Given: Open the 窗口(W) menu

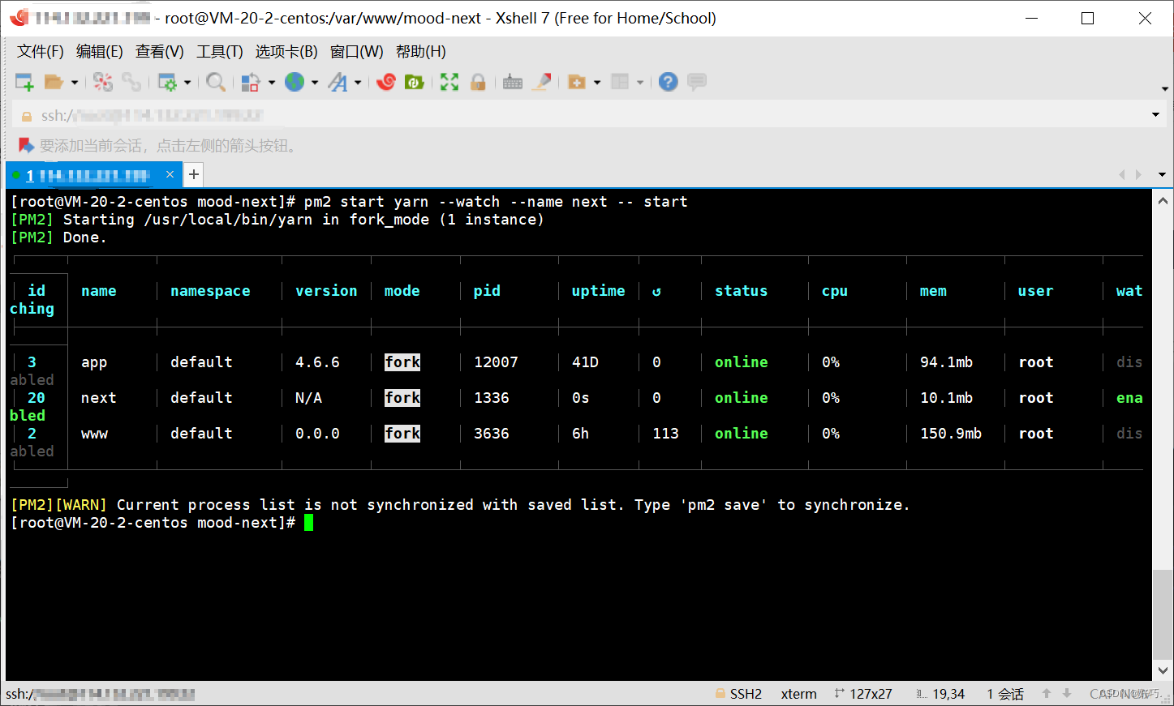Looking at the screenshot, I should click(x=357, y=52).
